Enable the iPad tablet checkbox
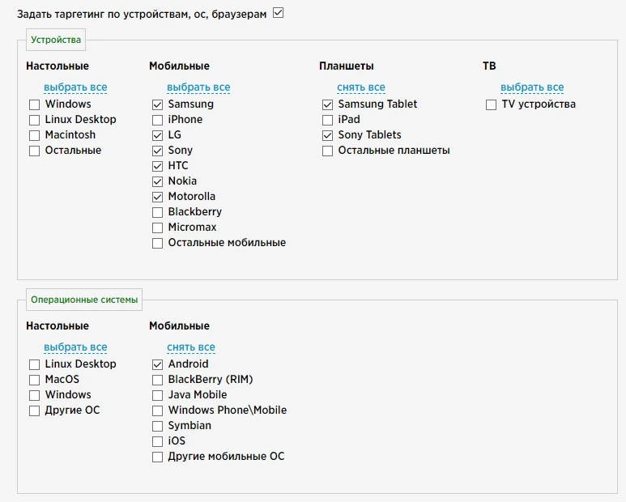Image resolution: width=626 pixels, height=502 pixels. [x=327, y=120]
